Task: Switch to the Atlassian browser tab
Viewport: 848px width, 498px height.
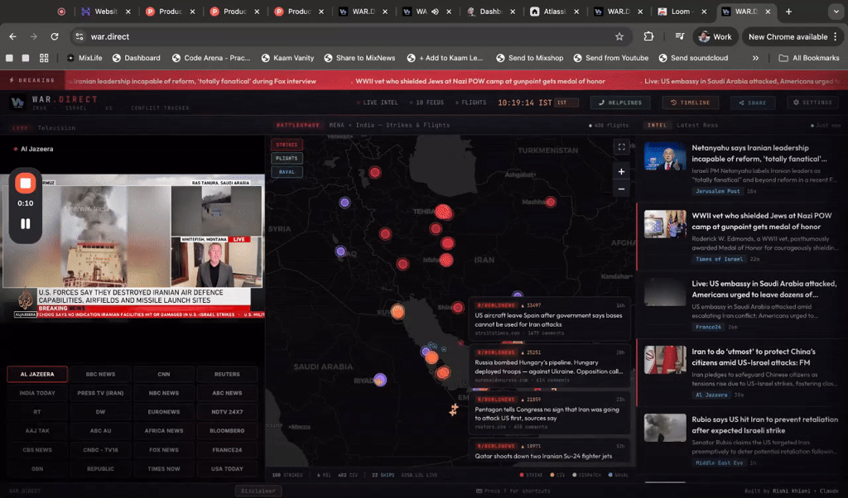Action: (x=555, y=12)
